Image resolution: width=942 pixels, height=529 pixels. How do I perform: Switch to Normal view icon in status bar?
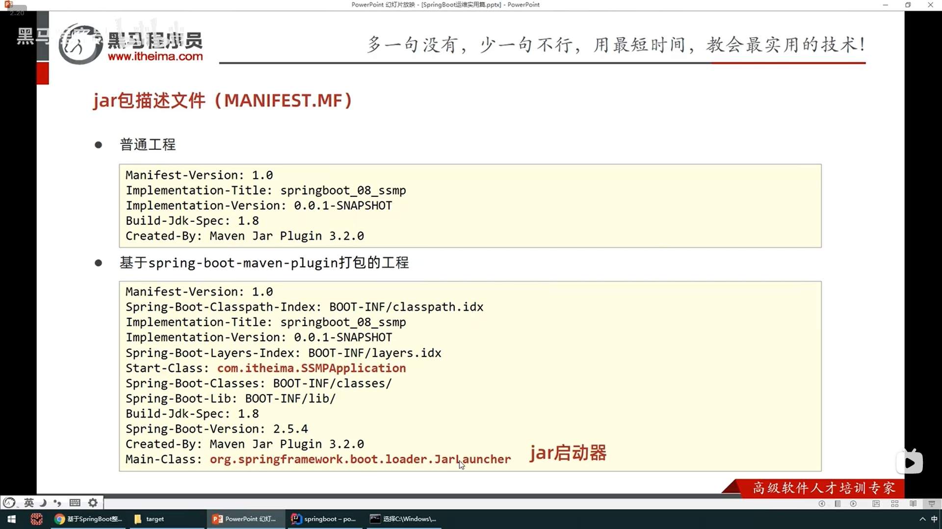[x=876, y=504]
